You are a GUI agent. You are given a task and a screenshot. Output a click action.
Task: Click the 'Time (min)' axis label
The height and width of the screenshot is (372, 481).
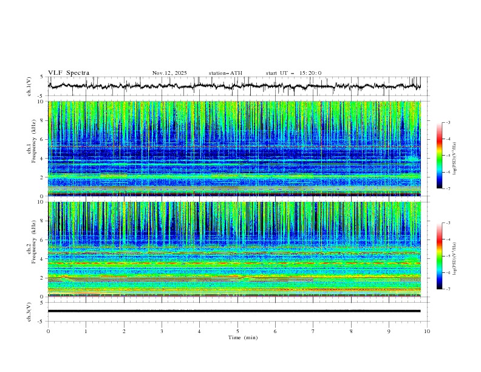[243, 337]
